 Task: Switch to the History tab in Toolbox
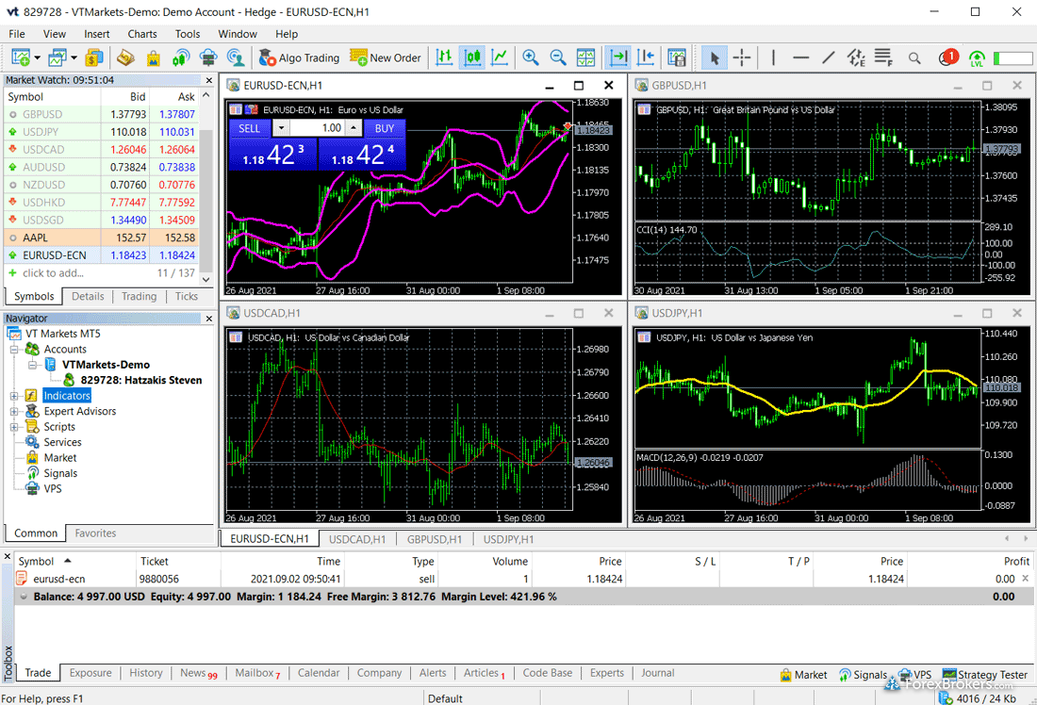pyautogui.click(x=145, y=673)
